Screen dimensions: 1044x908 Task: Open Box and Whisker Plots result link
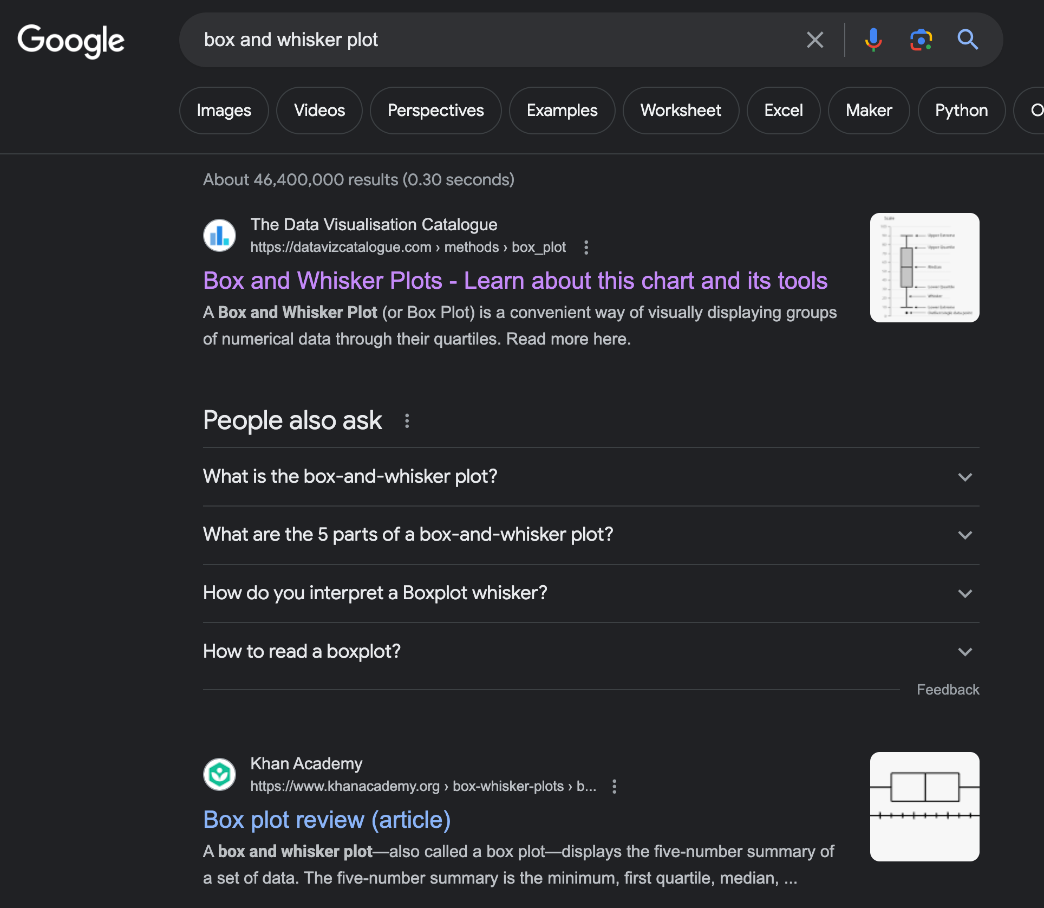515,281
